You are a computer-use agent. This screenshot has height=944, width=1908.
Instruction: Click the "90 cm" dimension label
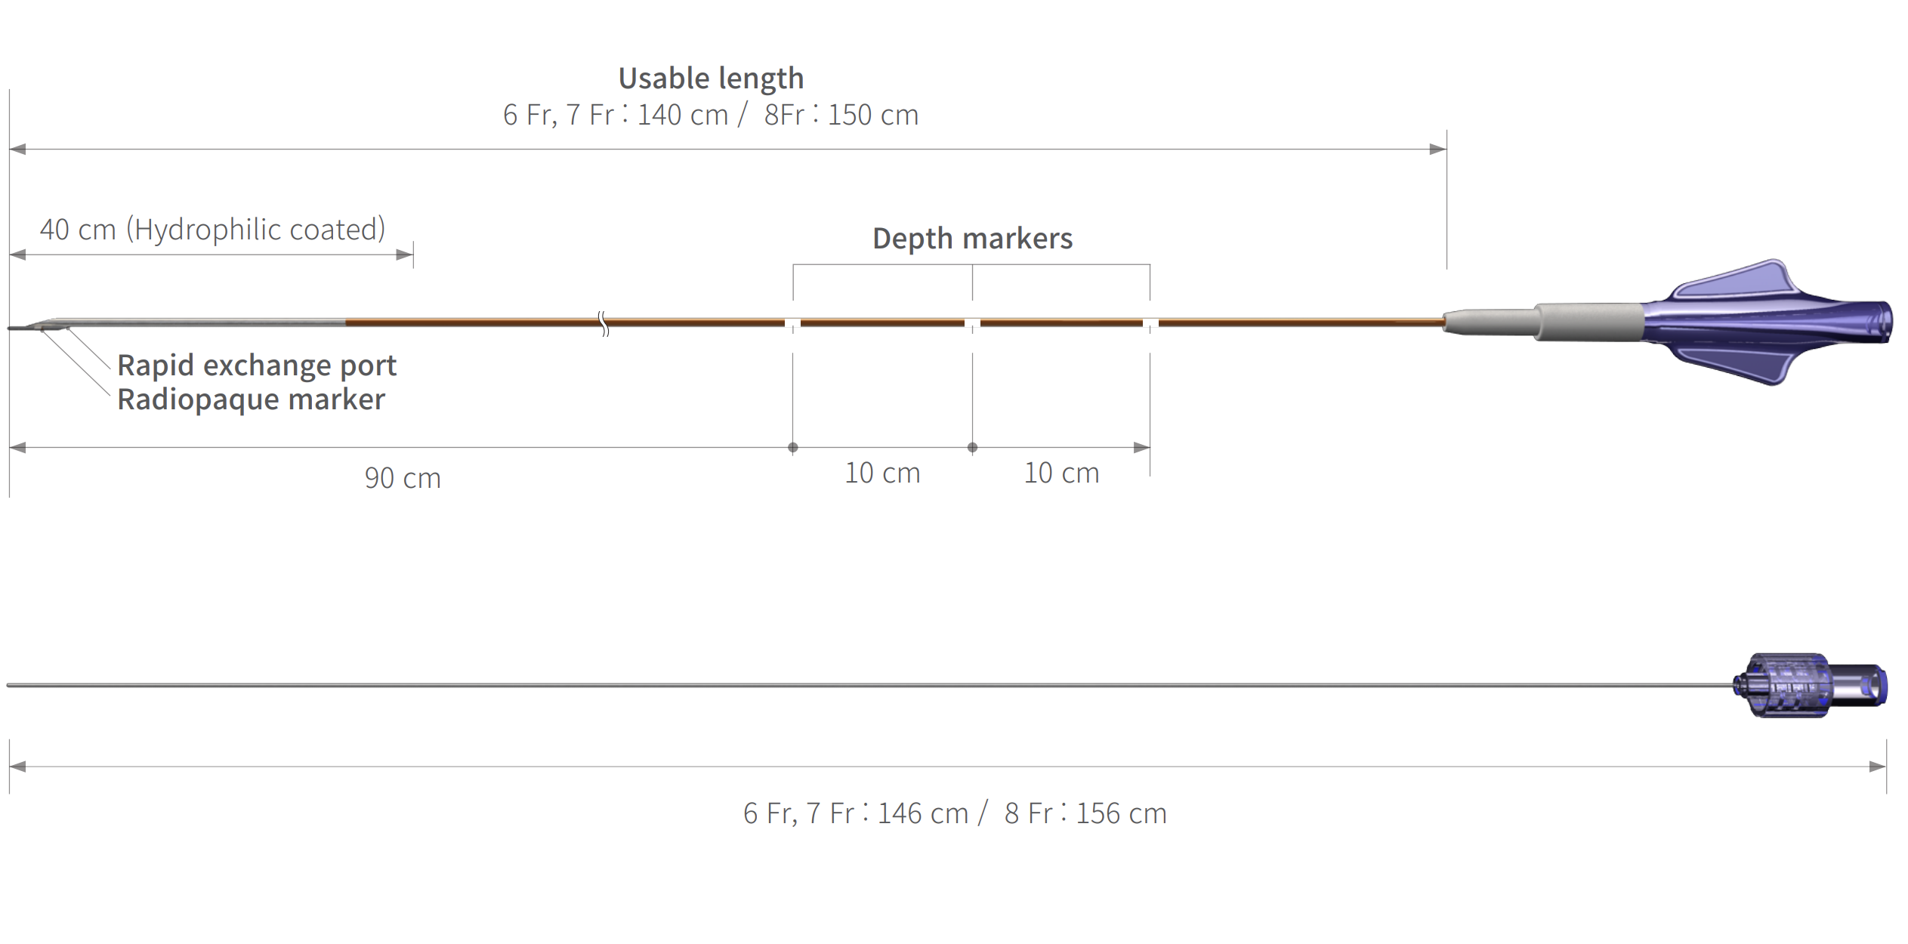[x=403, y=478]
